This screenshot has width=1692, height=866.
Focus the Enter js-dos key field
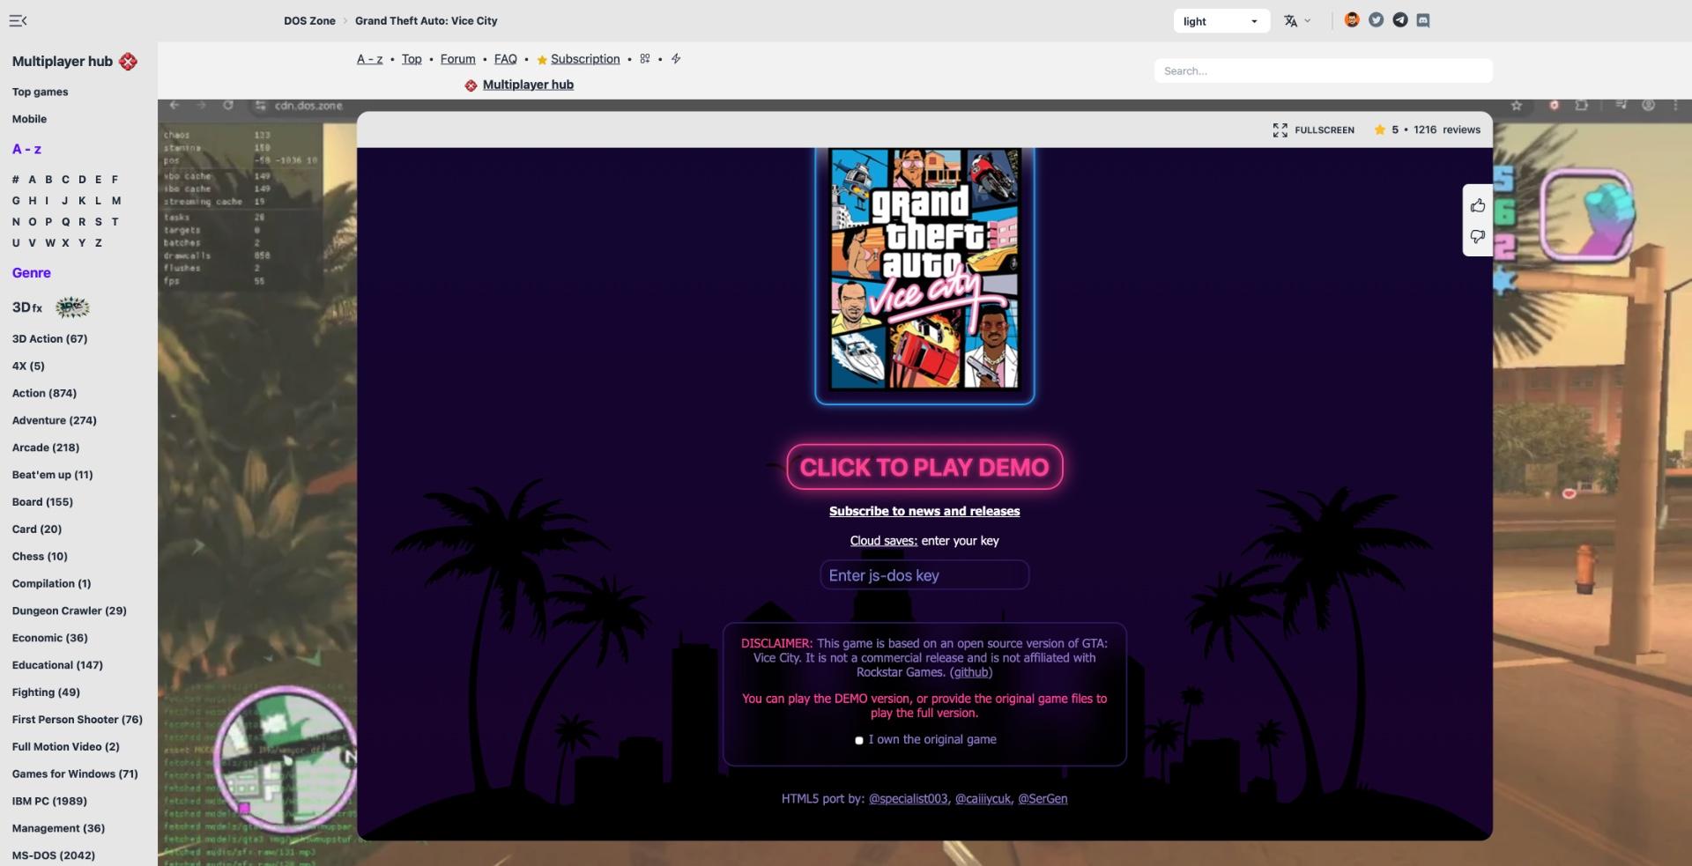924,575
